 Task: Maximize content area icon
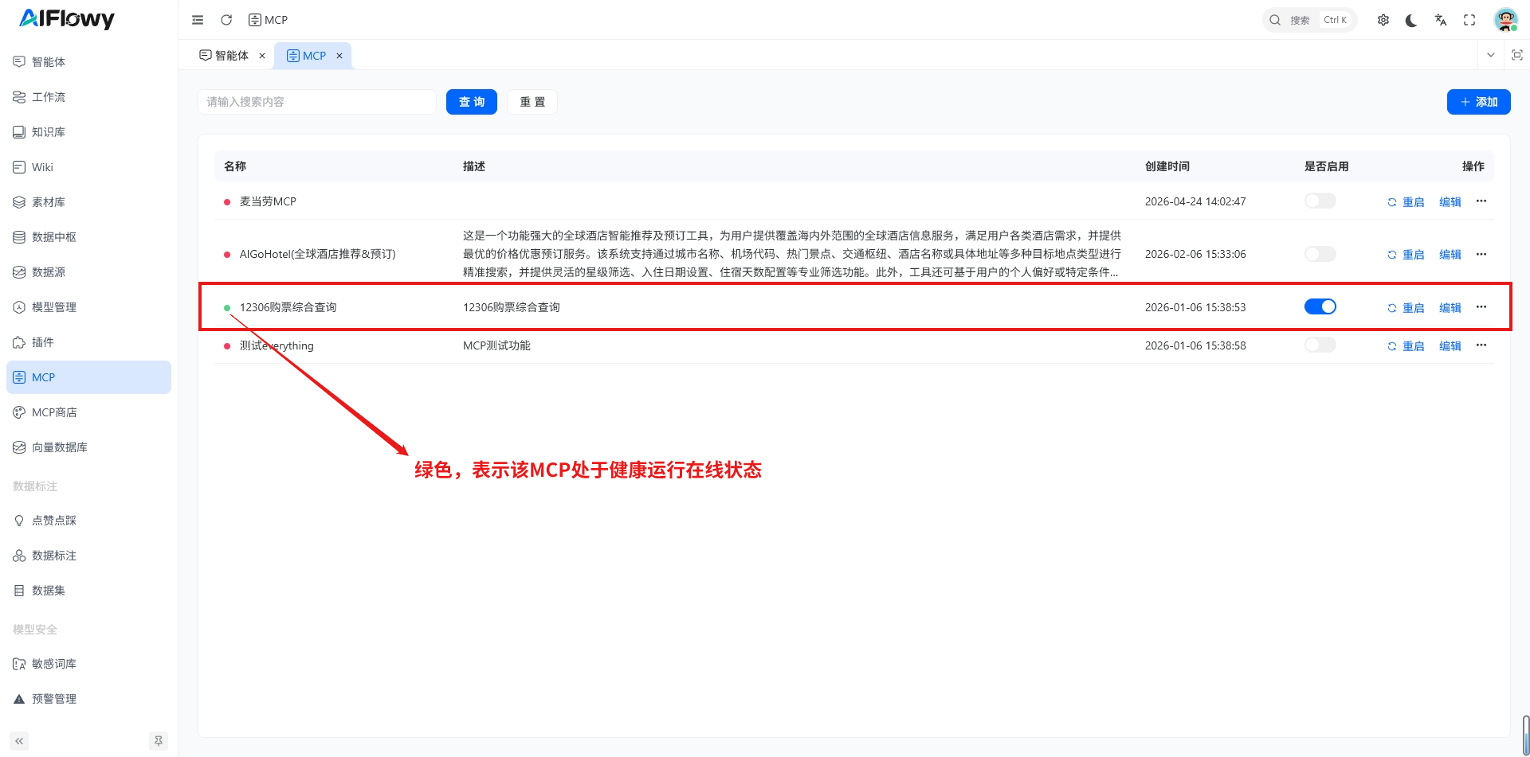(x=1517, y=55)
